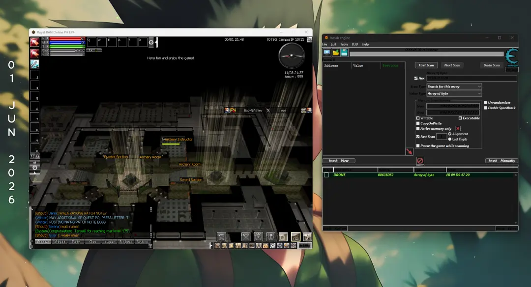Click the MENU button in game

point(304,246)
